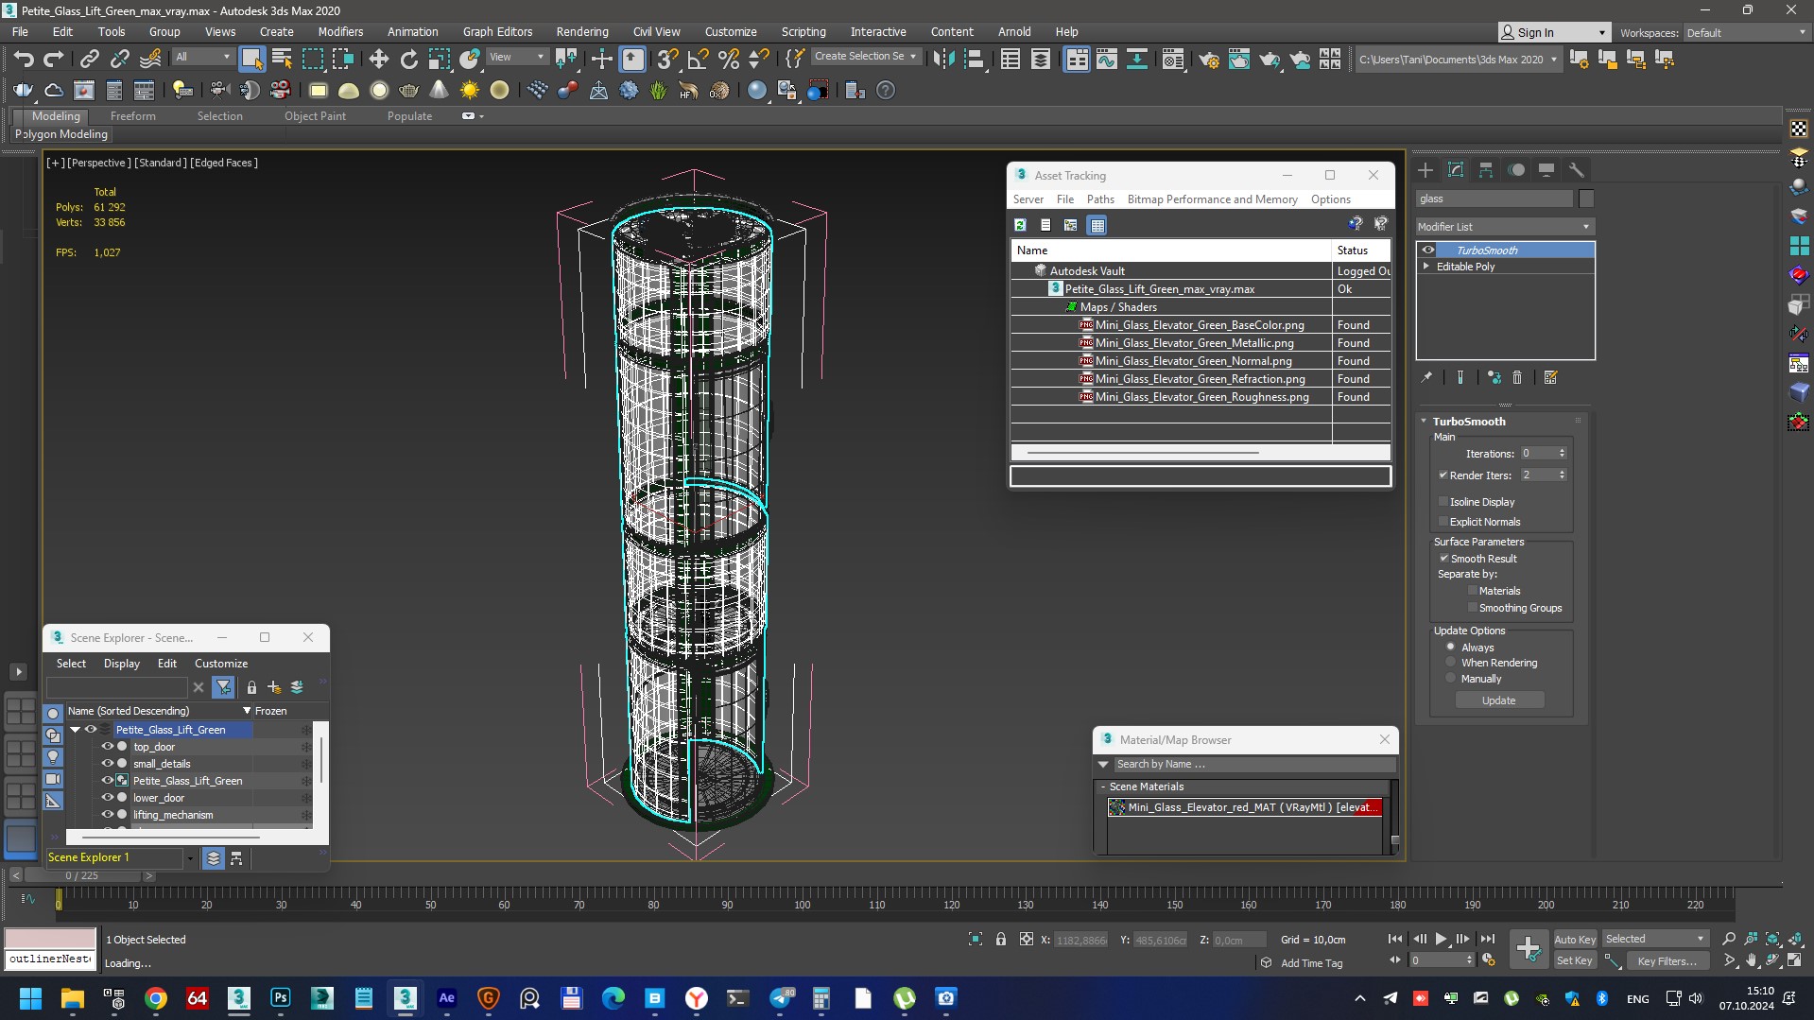
Task: Toggle Percent Snap icon
Action: [728, 59]
